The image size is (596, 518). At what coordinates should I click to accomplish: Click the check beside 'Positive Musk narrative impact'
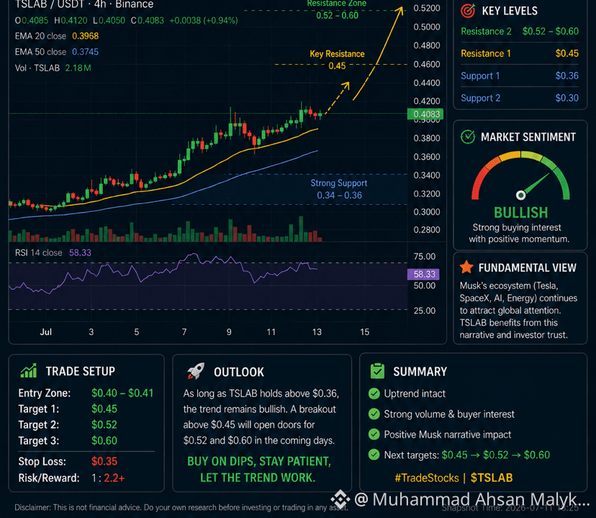374,434
